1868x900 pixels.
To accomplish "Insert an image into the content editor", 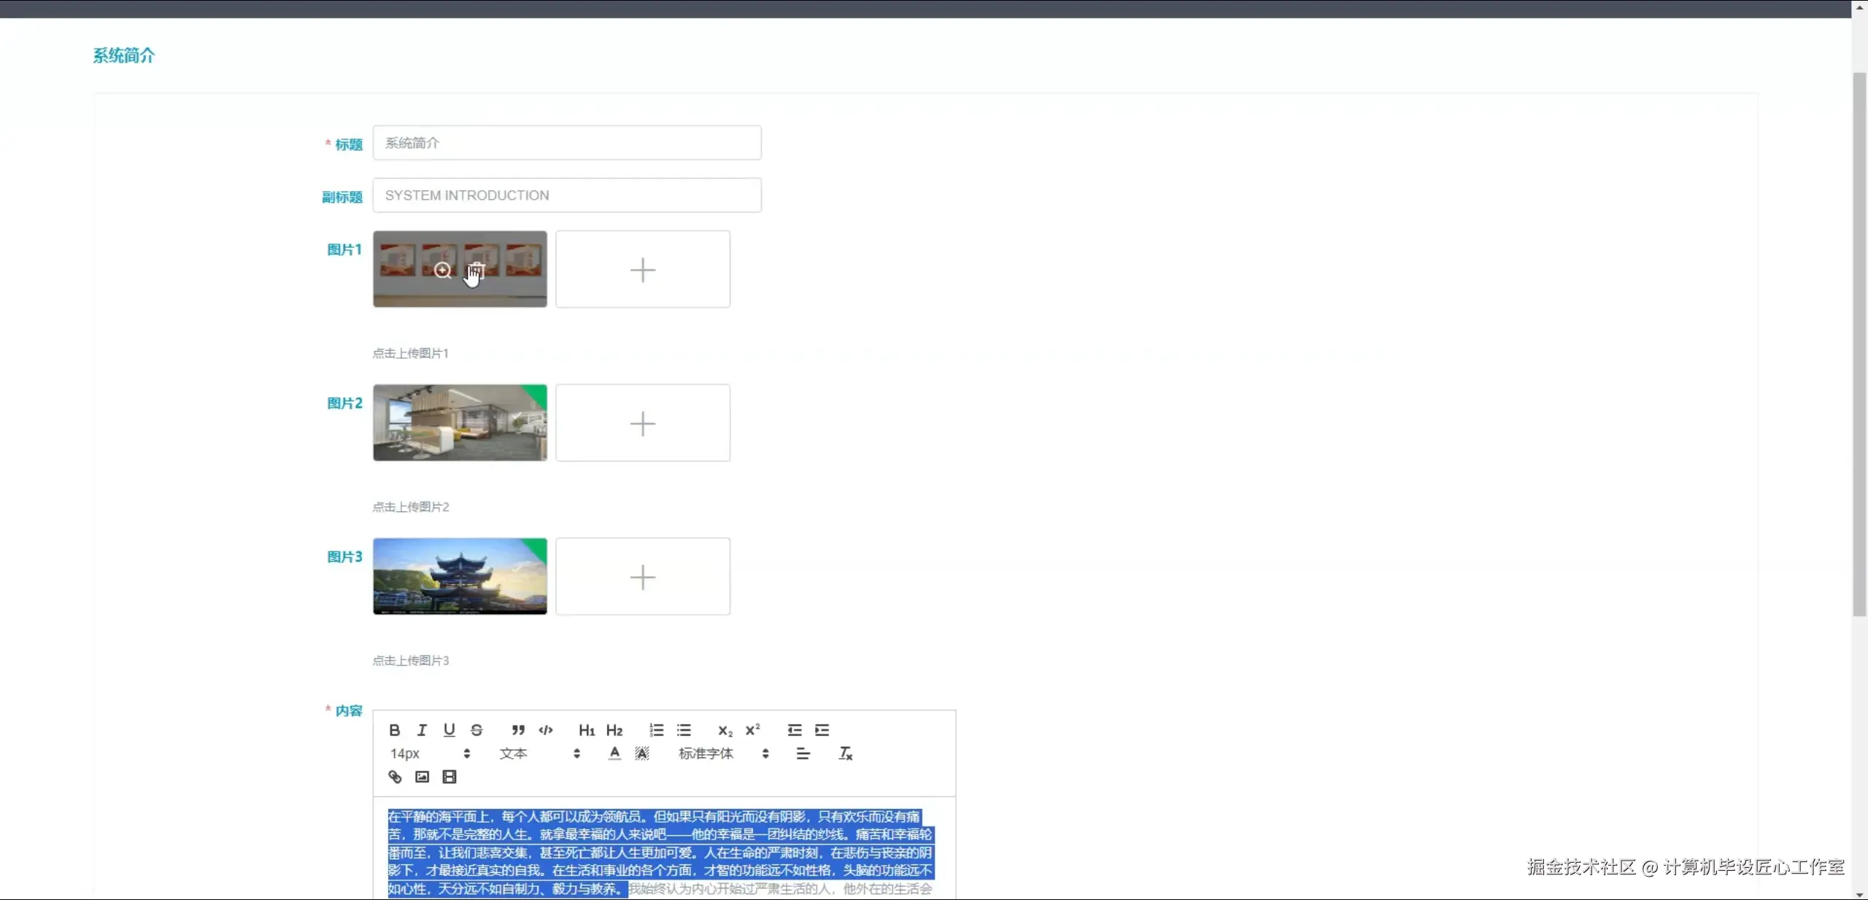I will [421, 777].
